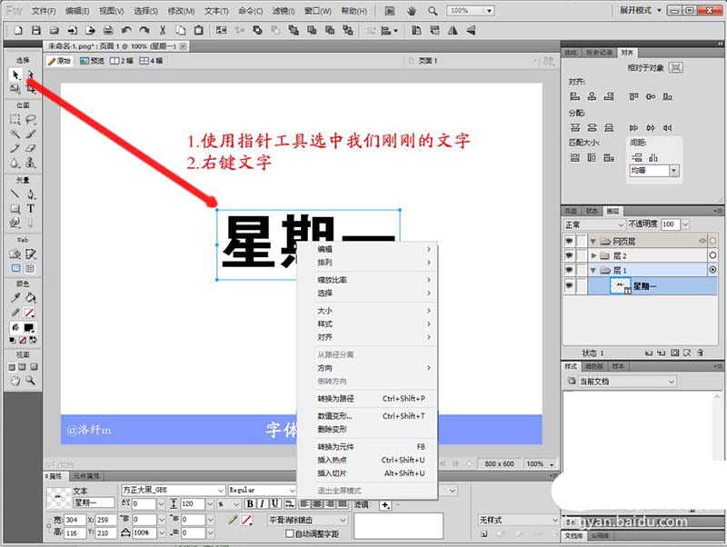727x547 pixels.
Task: Pick the Eyedropper tool
Action: point(15,297)
